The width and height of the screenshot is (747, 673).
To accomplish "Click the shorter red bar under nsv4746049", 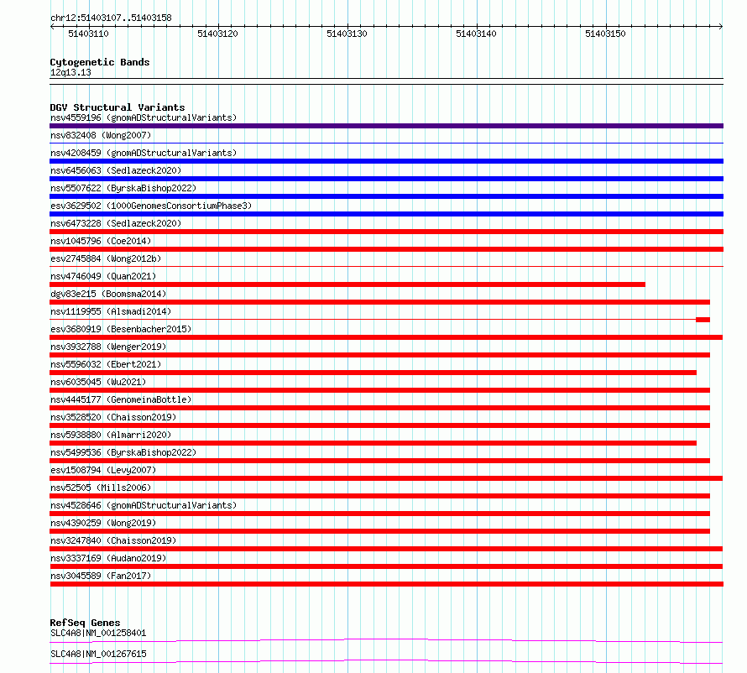I will tap(347, 284).
